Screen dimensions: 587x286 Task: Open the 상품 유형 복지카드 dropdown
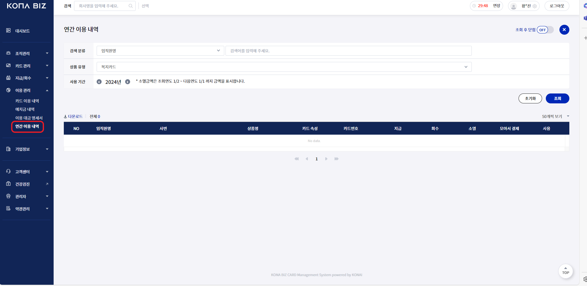pos(284,67)
